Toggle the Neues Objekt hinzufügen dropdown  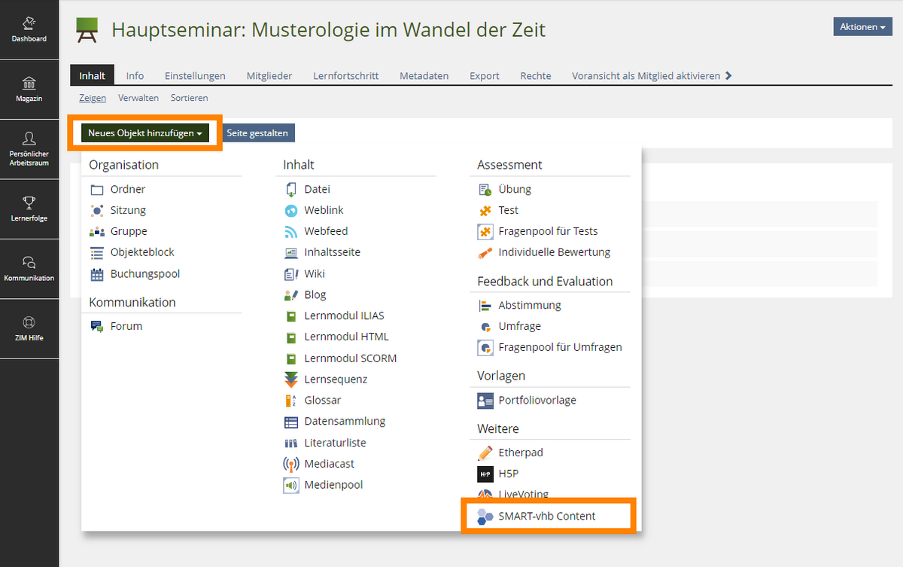pyautogui.click(x=144, y=133)
